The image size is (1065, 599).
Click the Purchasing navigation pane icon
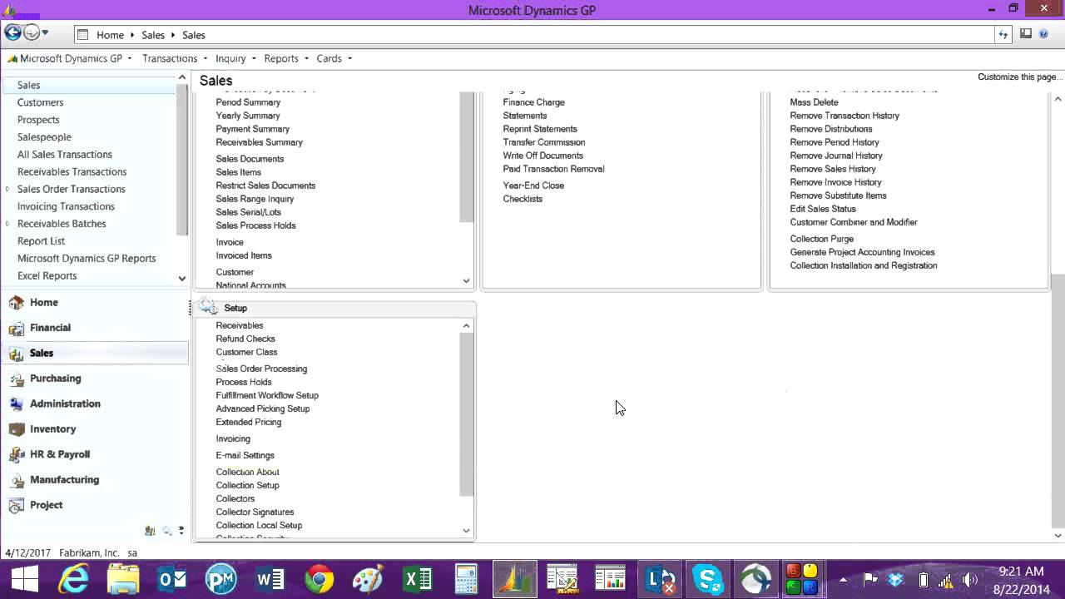click(16, 379)
